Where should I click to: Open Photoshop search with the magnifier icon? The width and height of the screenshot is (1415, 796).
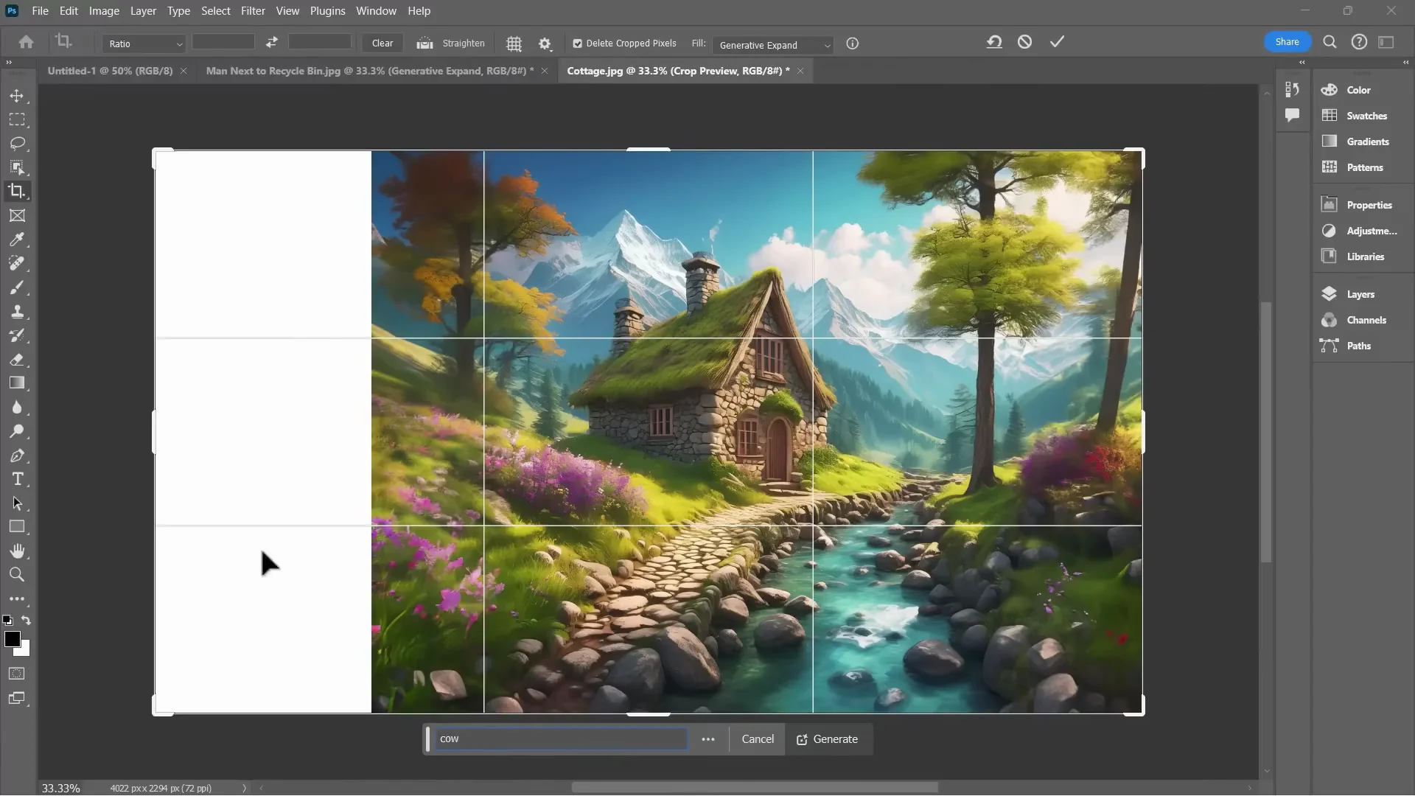pos(1330,42)
